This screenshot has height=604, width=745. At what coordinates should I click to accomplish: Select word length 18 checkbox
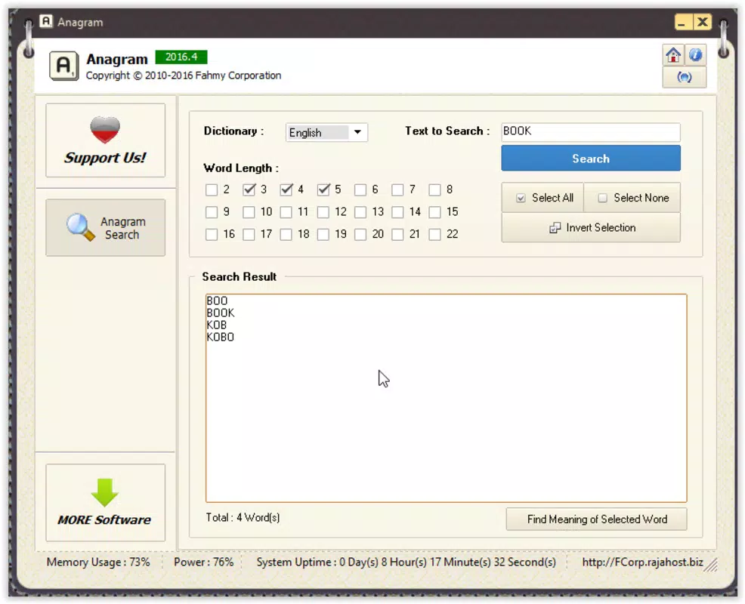tap(286, 235)
